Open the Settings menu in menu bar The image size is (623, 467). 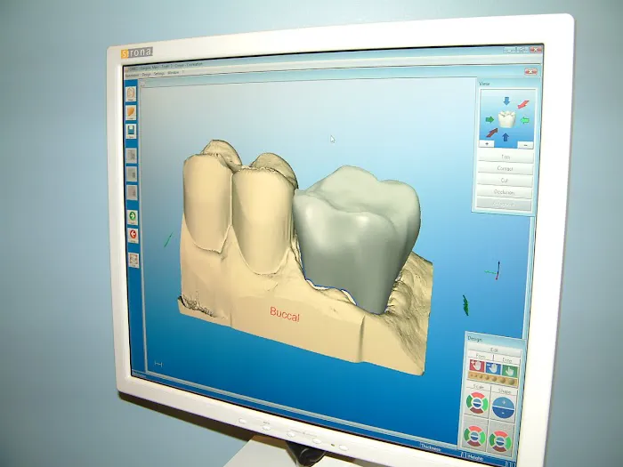pos(159,74)
